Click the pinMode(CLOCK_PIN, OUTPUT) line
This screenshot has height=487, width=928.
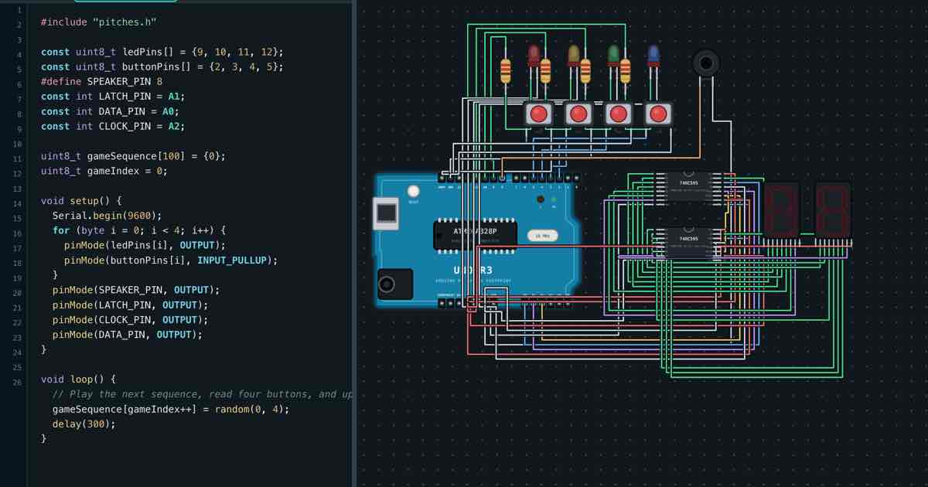pos(131,319)
